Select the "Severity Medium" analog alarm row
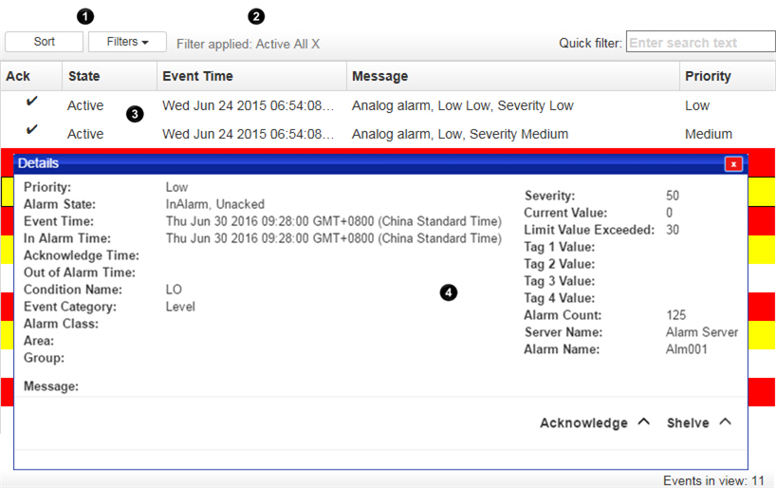 pyautogui.click(x=460, y=134)
